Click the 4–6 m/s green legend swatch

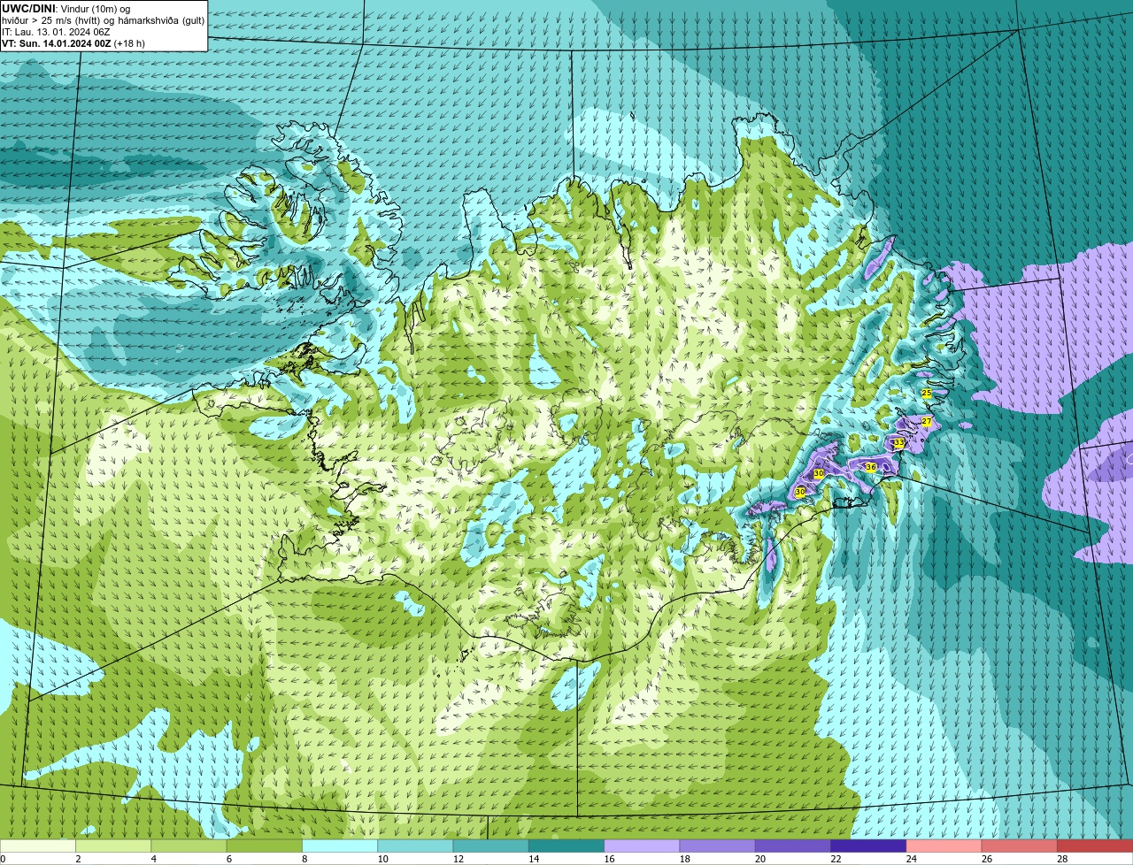189,846
